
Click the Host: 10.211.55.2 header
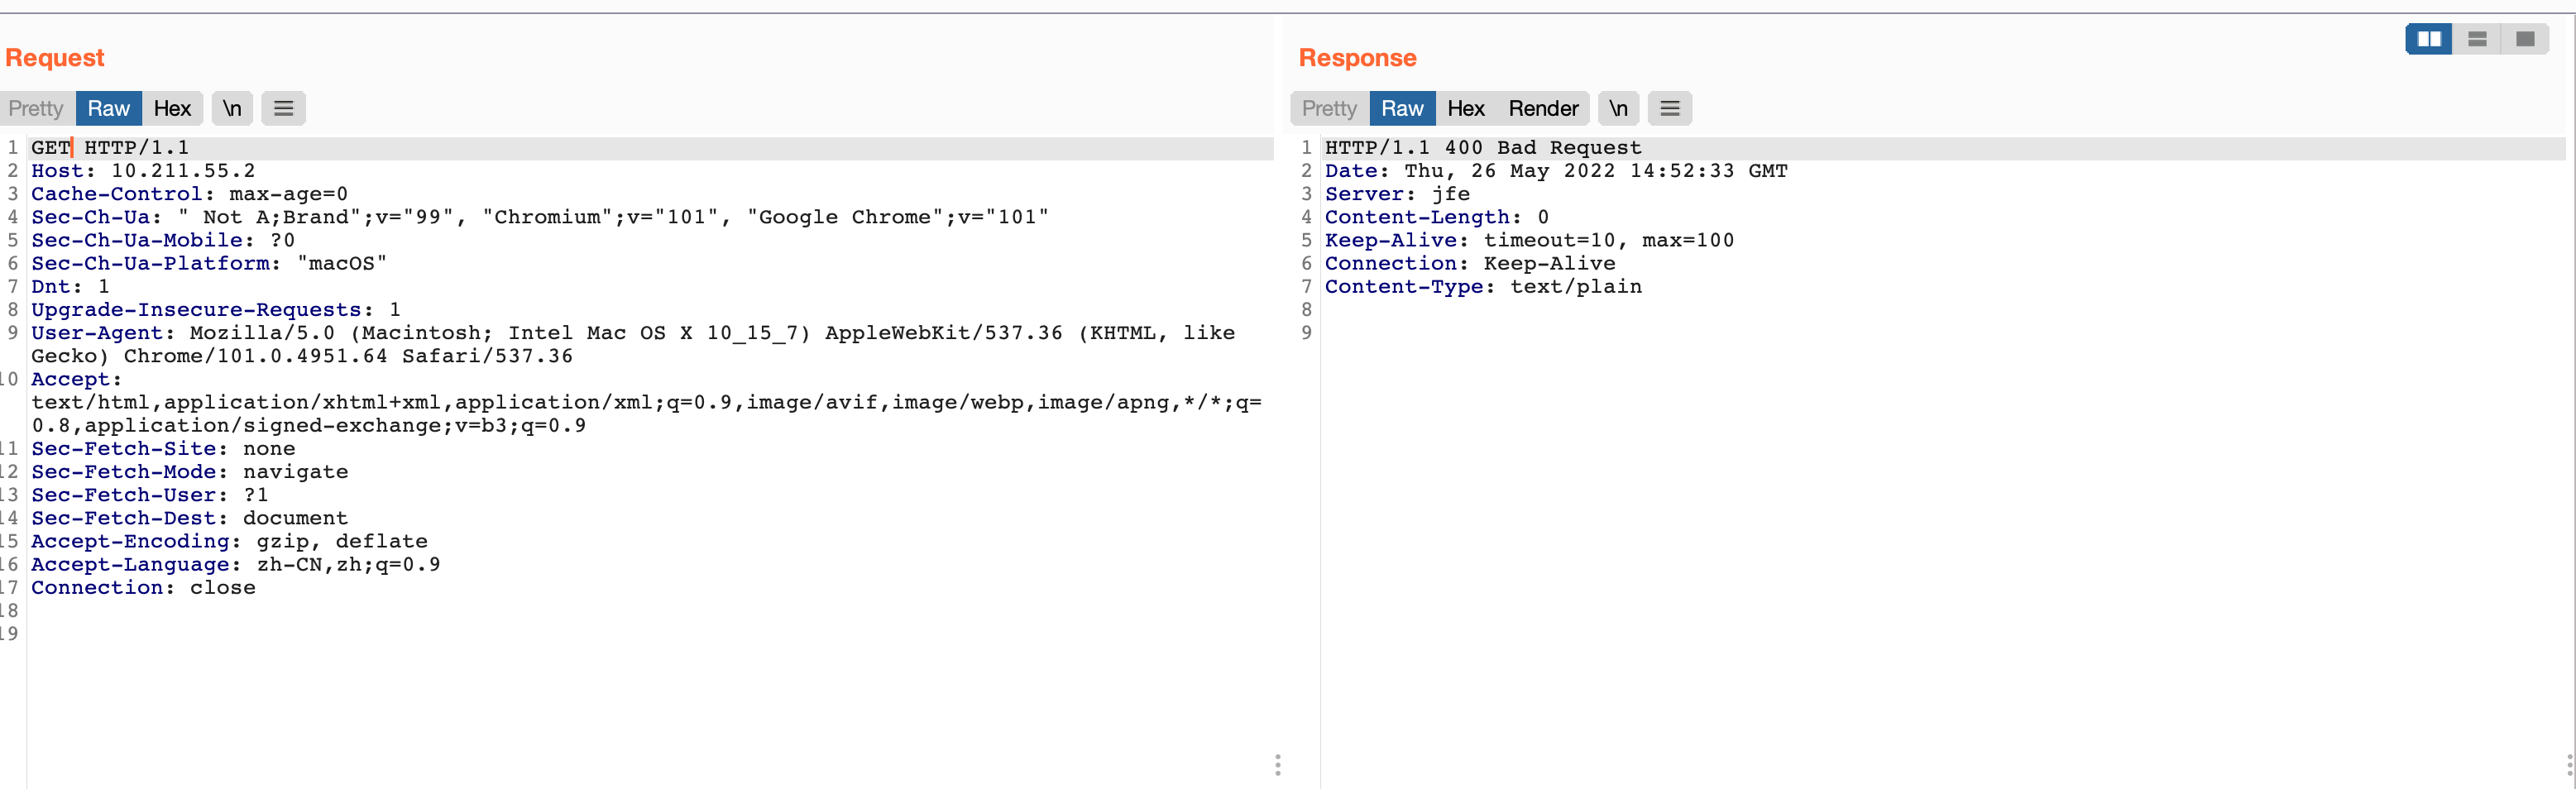(143, 171)
